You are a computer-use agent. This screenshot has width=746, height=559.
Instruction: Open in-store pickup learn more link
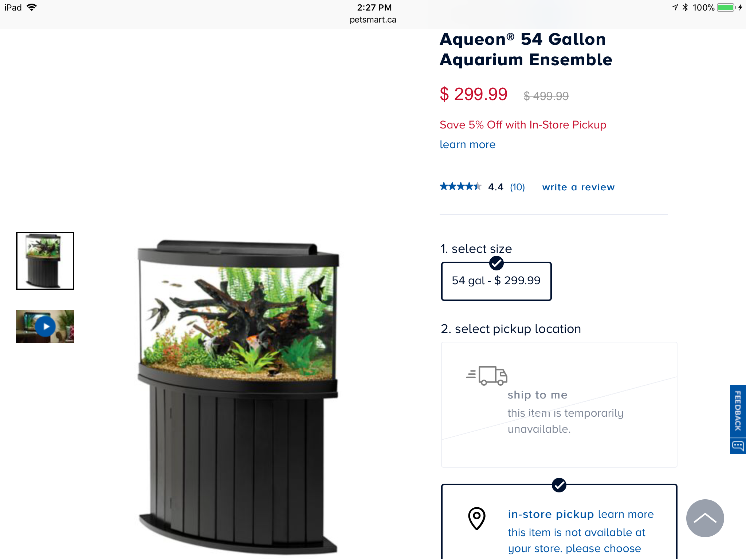[x=626, y=514]
